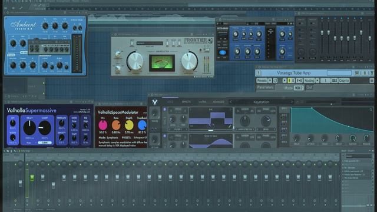This screenshot has width=377, height=212.
Task: Select ENV 1 tab in Vital
Action: click(x=284, y=108)
